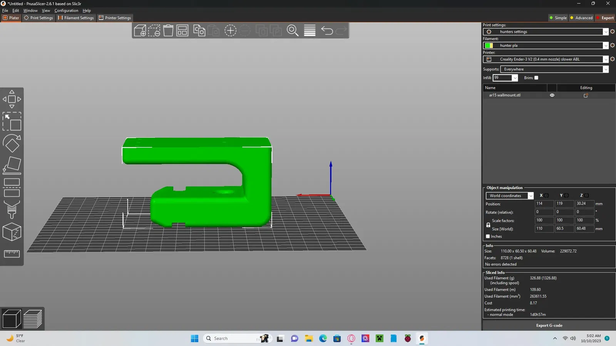616x346 pixels.
Task: Click the Add object toolbar icon
Action: [140, 30]
